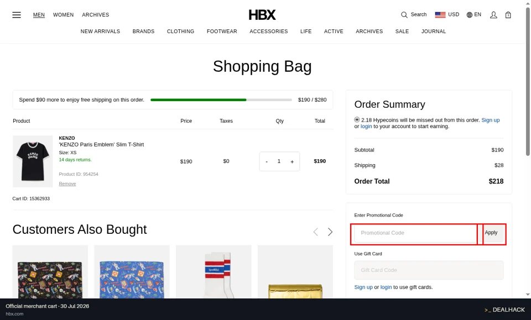This screenshot has width=531, height=320.
Task: Remove the KENZO T-shirt from bag
Action: tap(67, 183)
